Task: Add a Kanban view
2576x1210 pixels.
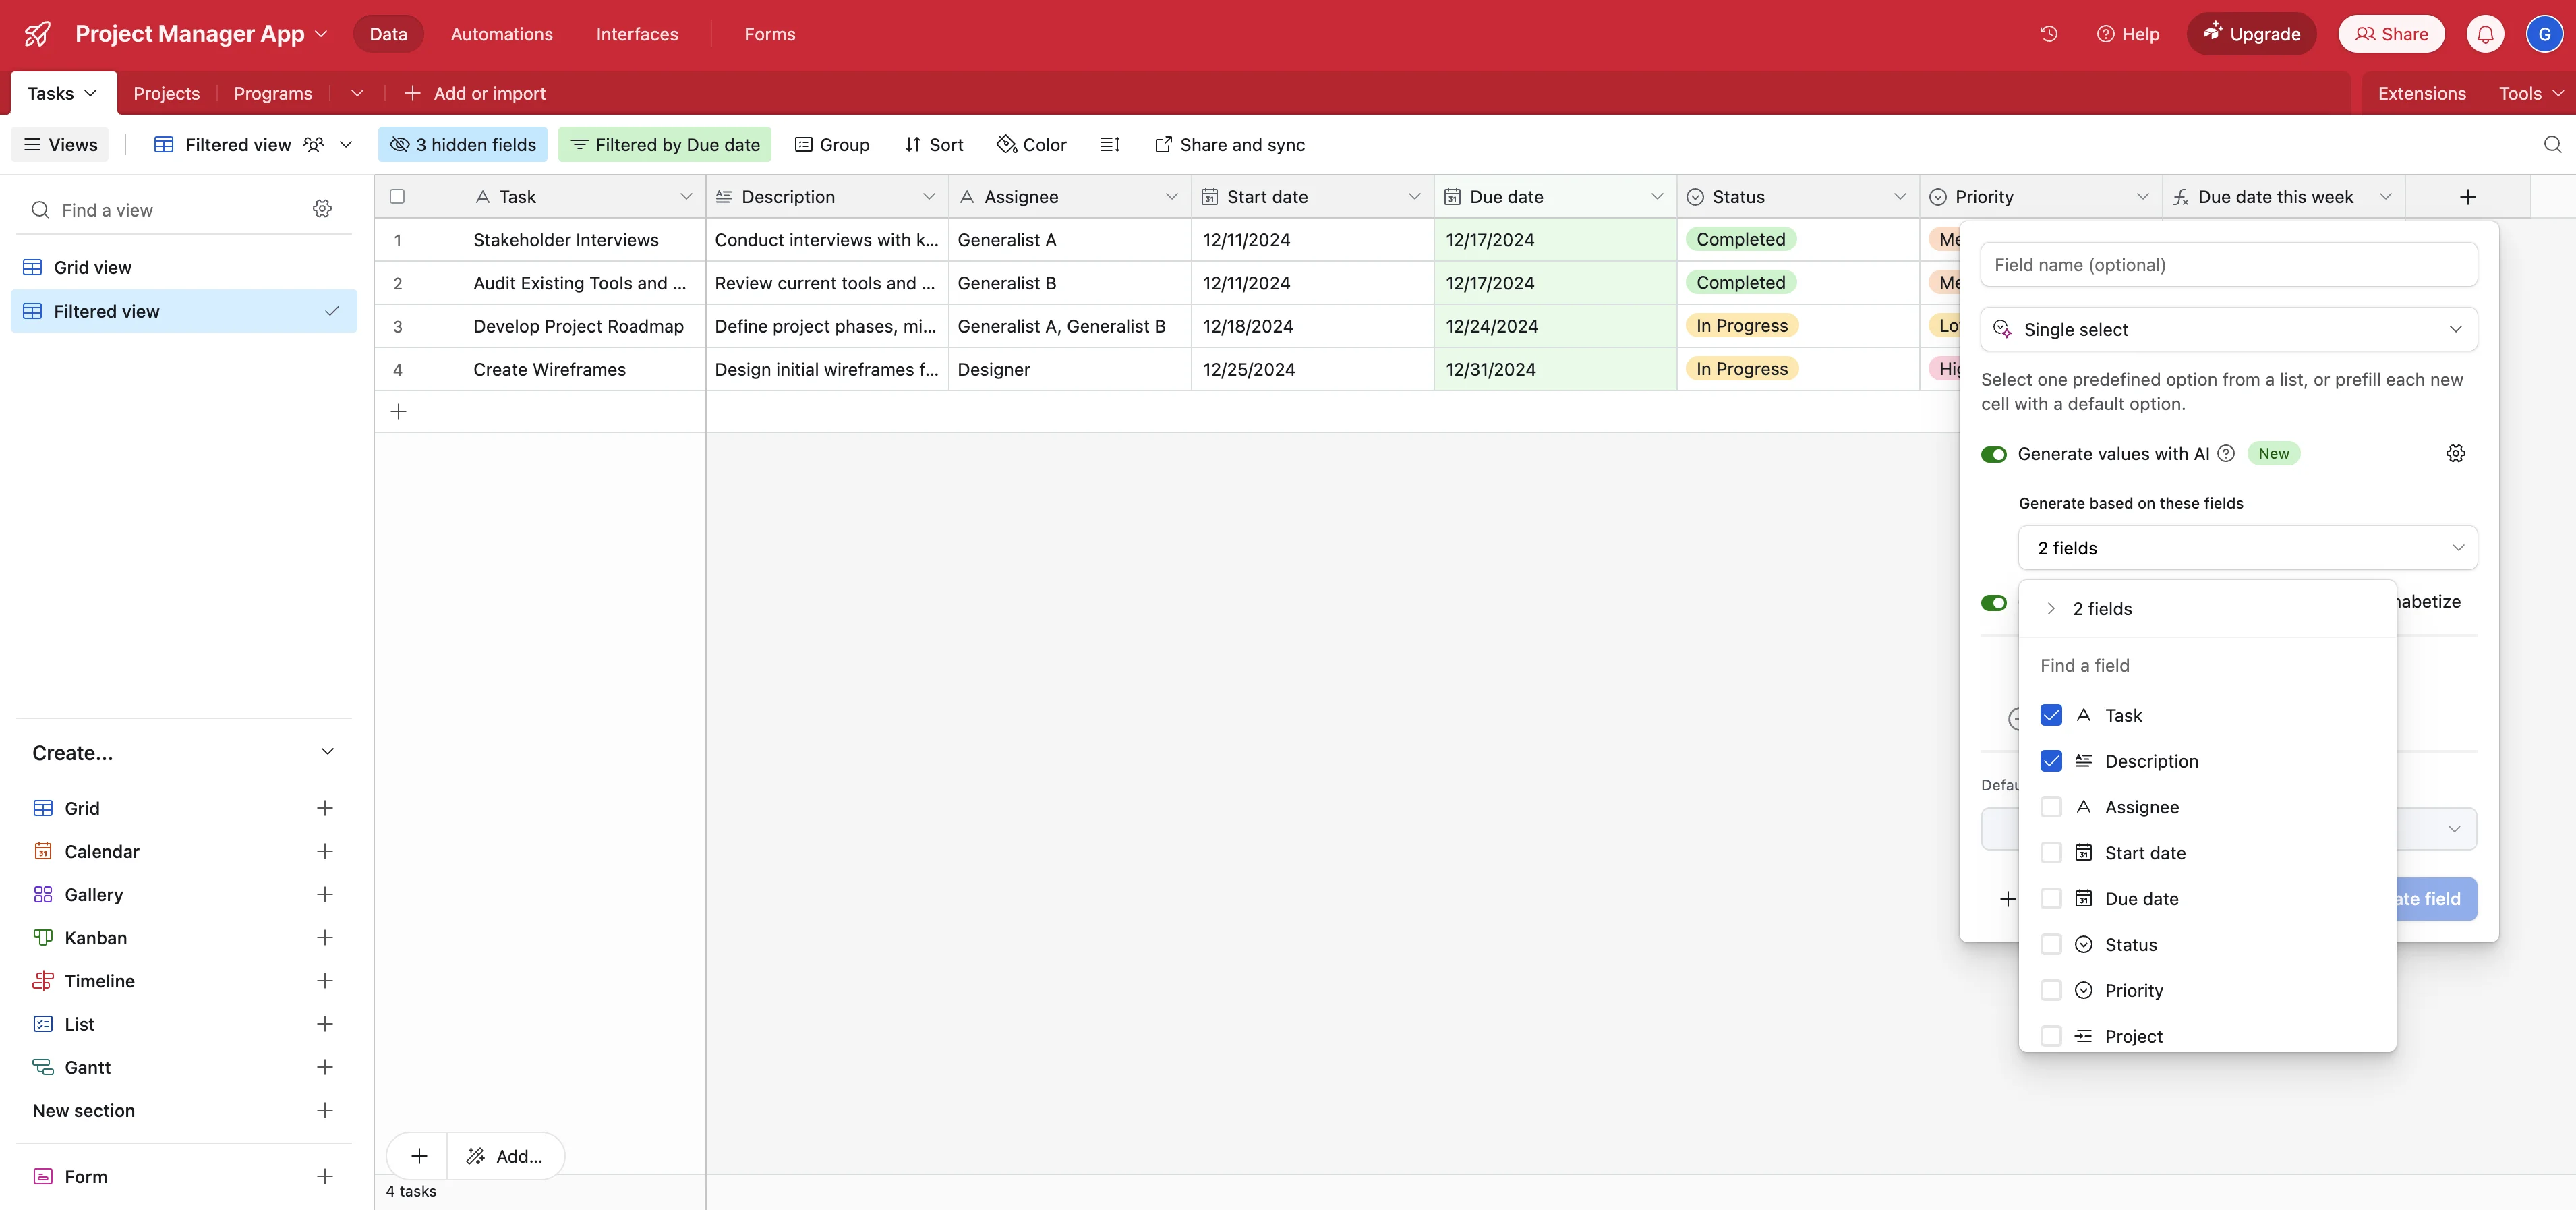Action: [x=324, y=938]
